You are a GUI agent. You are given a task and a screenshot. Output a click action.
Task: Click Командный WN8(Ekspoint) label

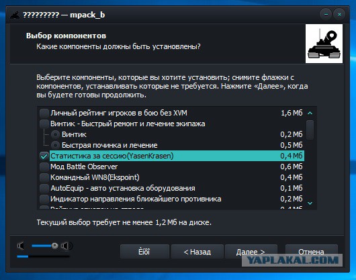click(x=95, y=177)
